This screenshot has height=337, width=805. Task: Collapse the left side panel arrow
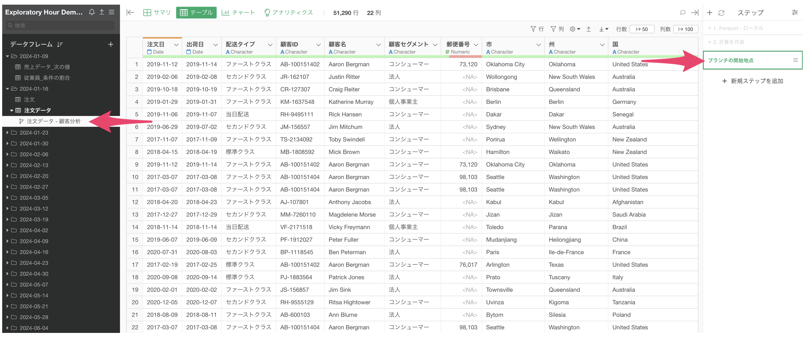130,13
